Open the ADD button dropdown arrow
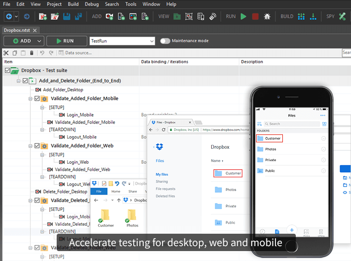The image size is (351, 261). pyautogui.click(x=40, y=41)
